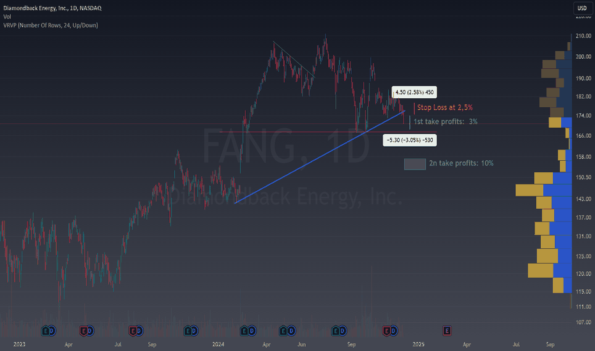Click the 2025 label on time axis
This screenshot has width=595, height=351.
click(418, 345)
